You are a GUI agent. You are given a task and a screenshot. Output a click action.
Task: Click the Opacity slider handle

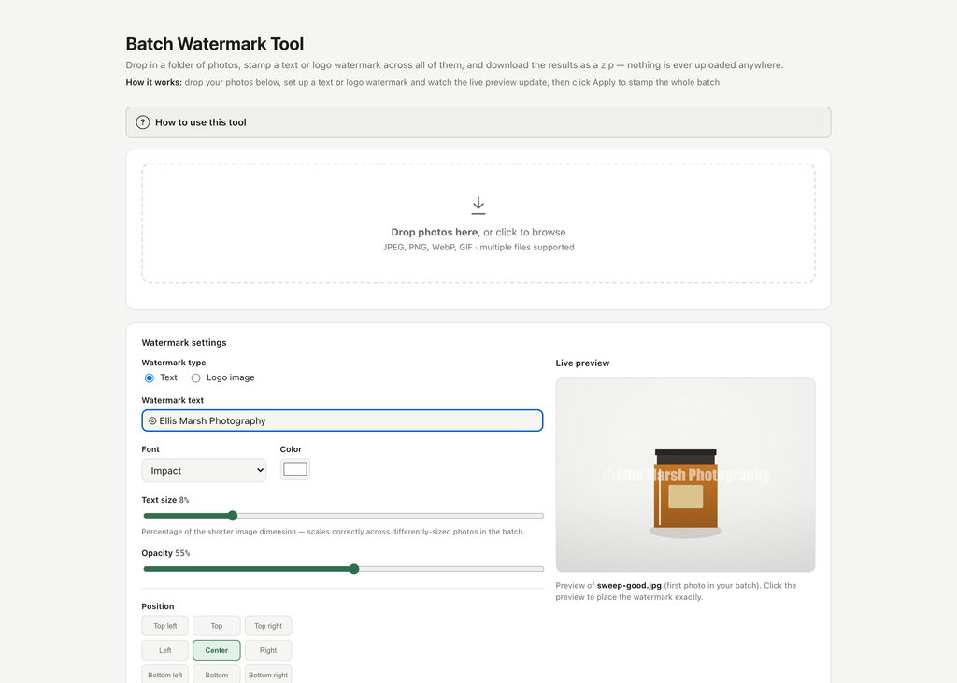[354, 569]
